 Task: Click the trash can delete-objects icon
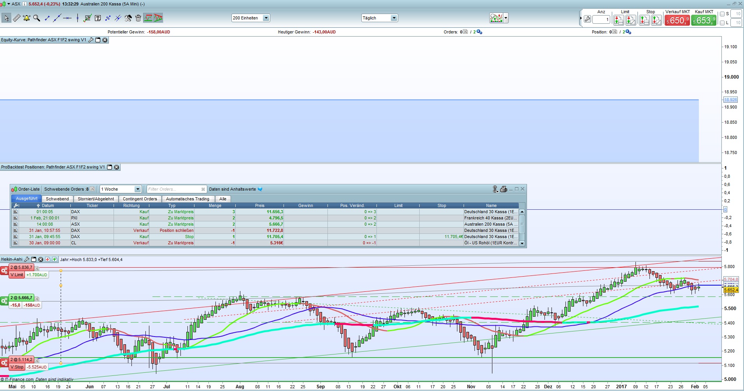(138, 18)
